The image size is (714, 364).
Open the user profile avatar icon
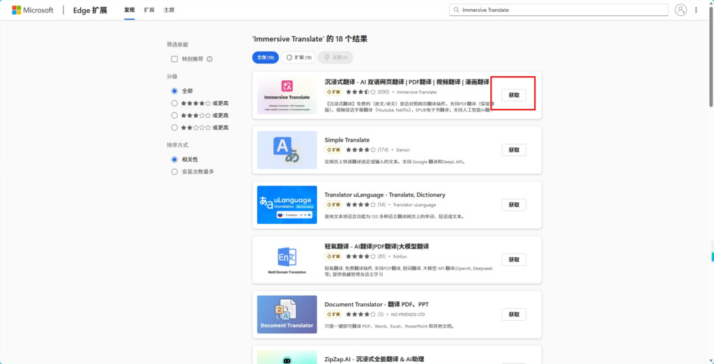click(681, 10)
